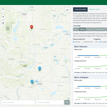The image size is (107, 107).
Task: Click the Site 1: Hancock heading
Action: (x=81, y=47)
